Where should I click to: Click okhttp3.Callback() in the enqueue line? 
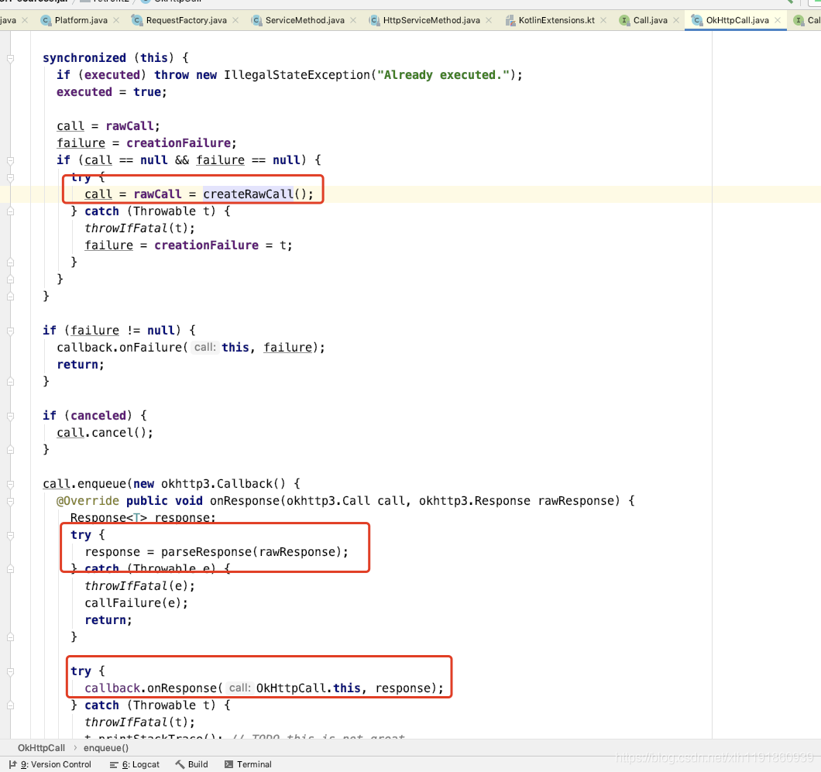pos(223,484)
